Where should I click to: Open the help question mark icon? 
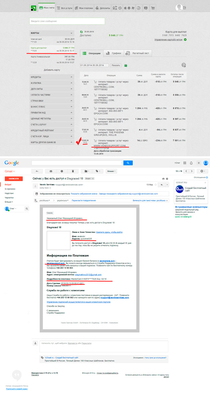184,65
